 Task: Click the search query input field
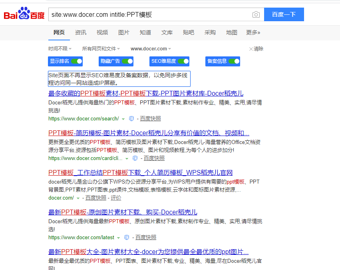(150, 15)
